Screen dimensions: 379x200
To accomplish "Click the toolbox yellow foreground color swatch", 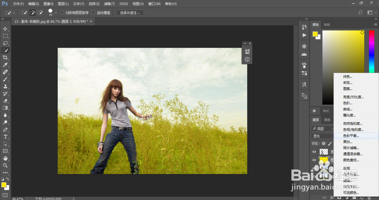I will pos(4,185).
